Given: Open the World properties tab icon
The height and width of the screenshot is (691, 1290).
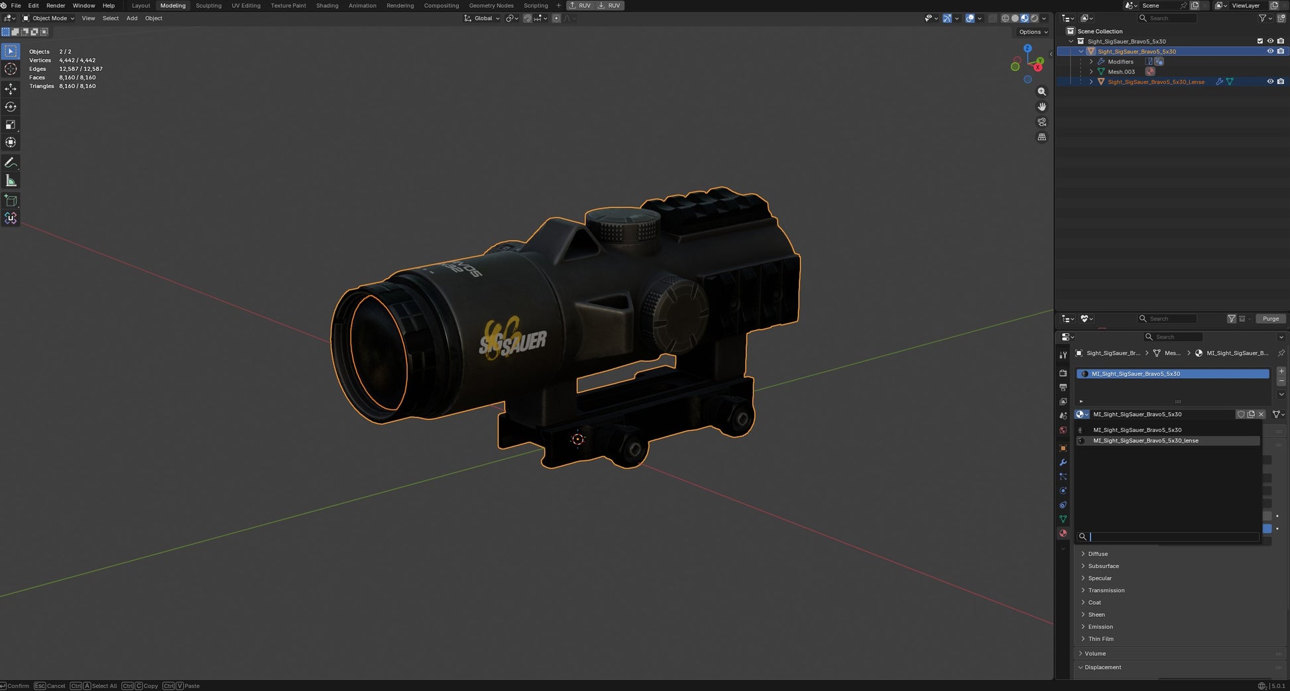Looking at the screenshot, I should (1063, 430).
